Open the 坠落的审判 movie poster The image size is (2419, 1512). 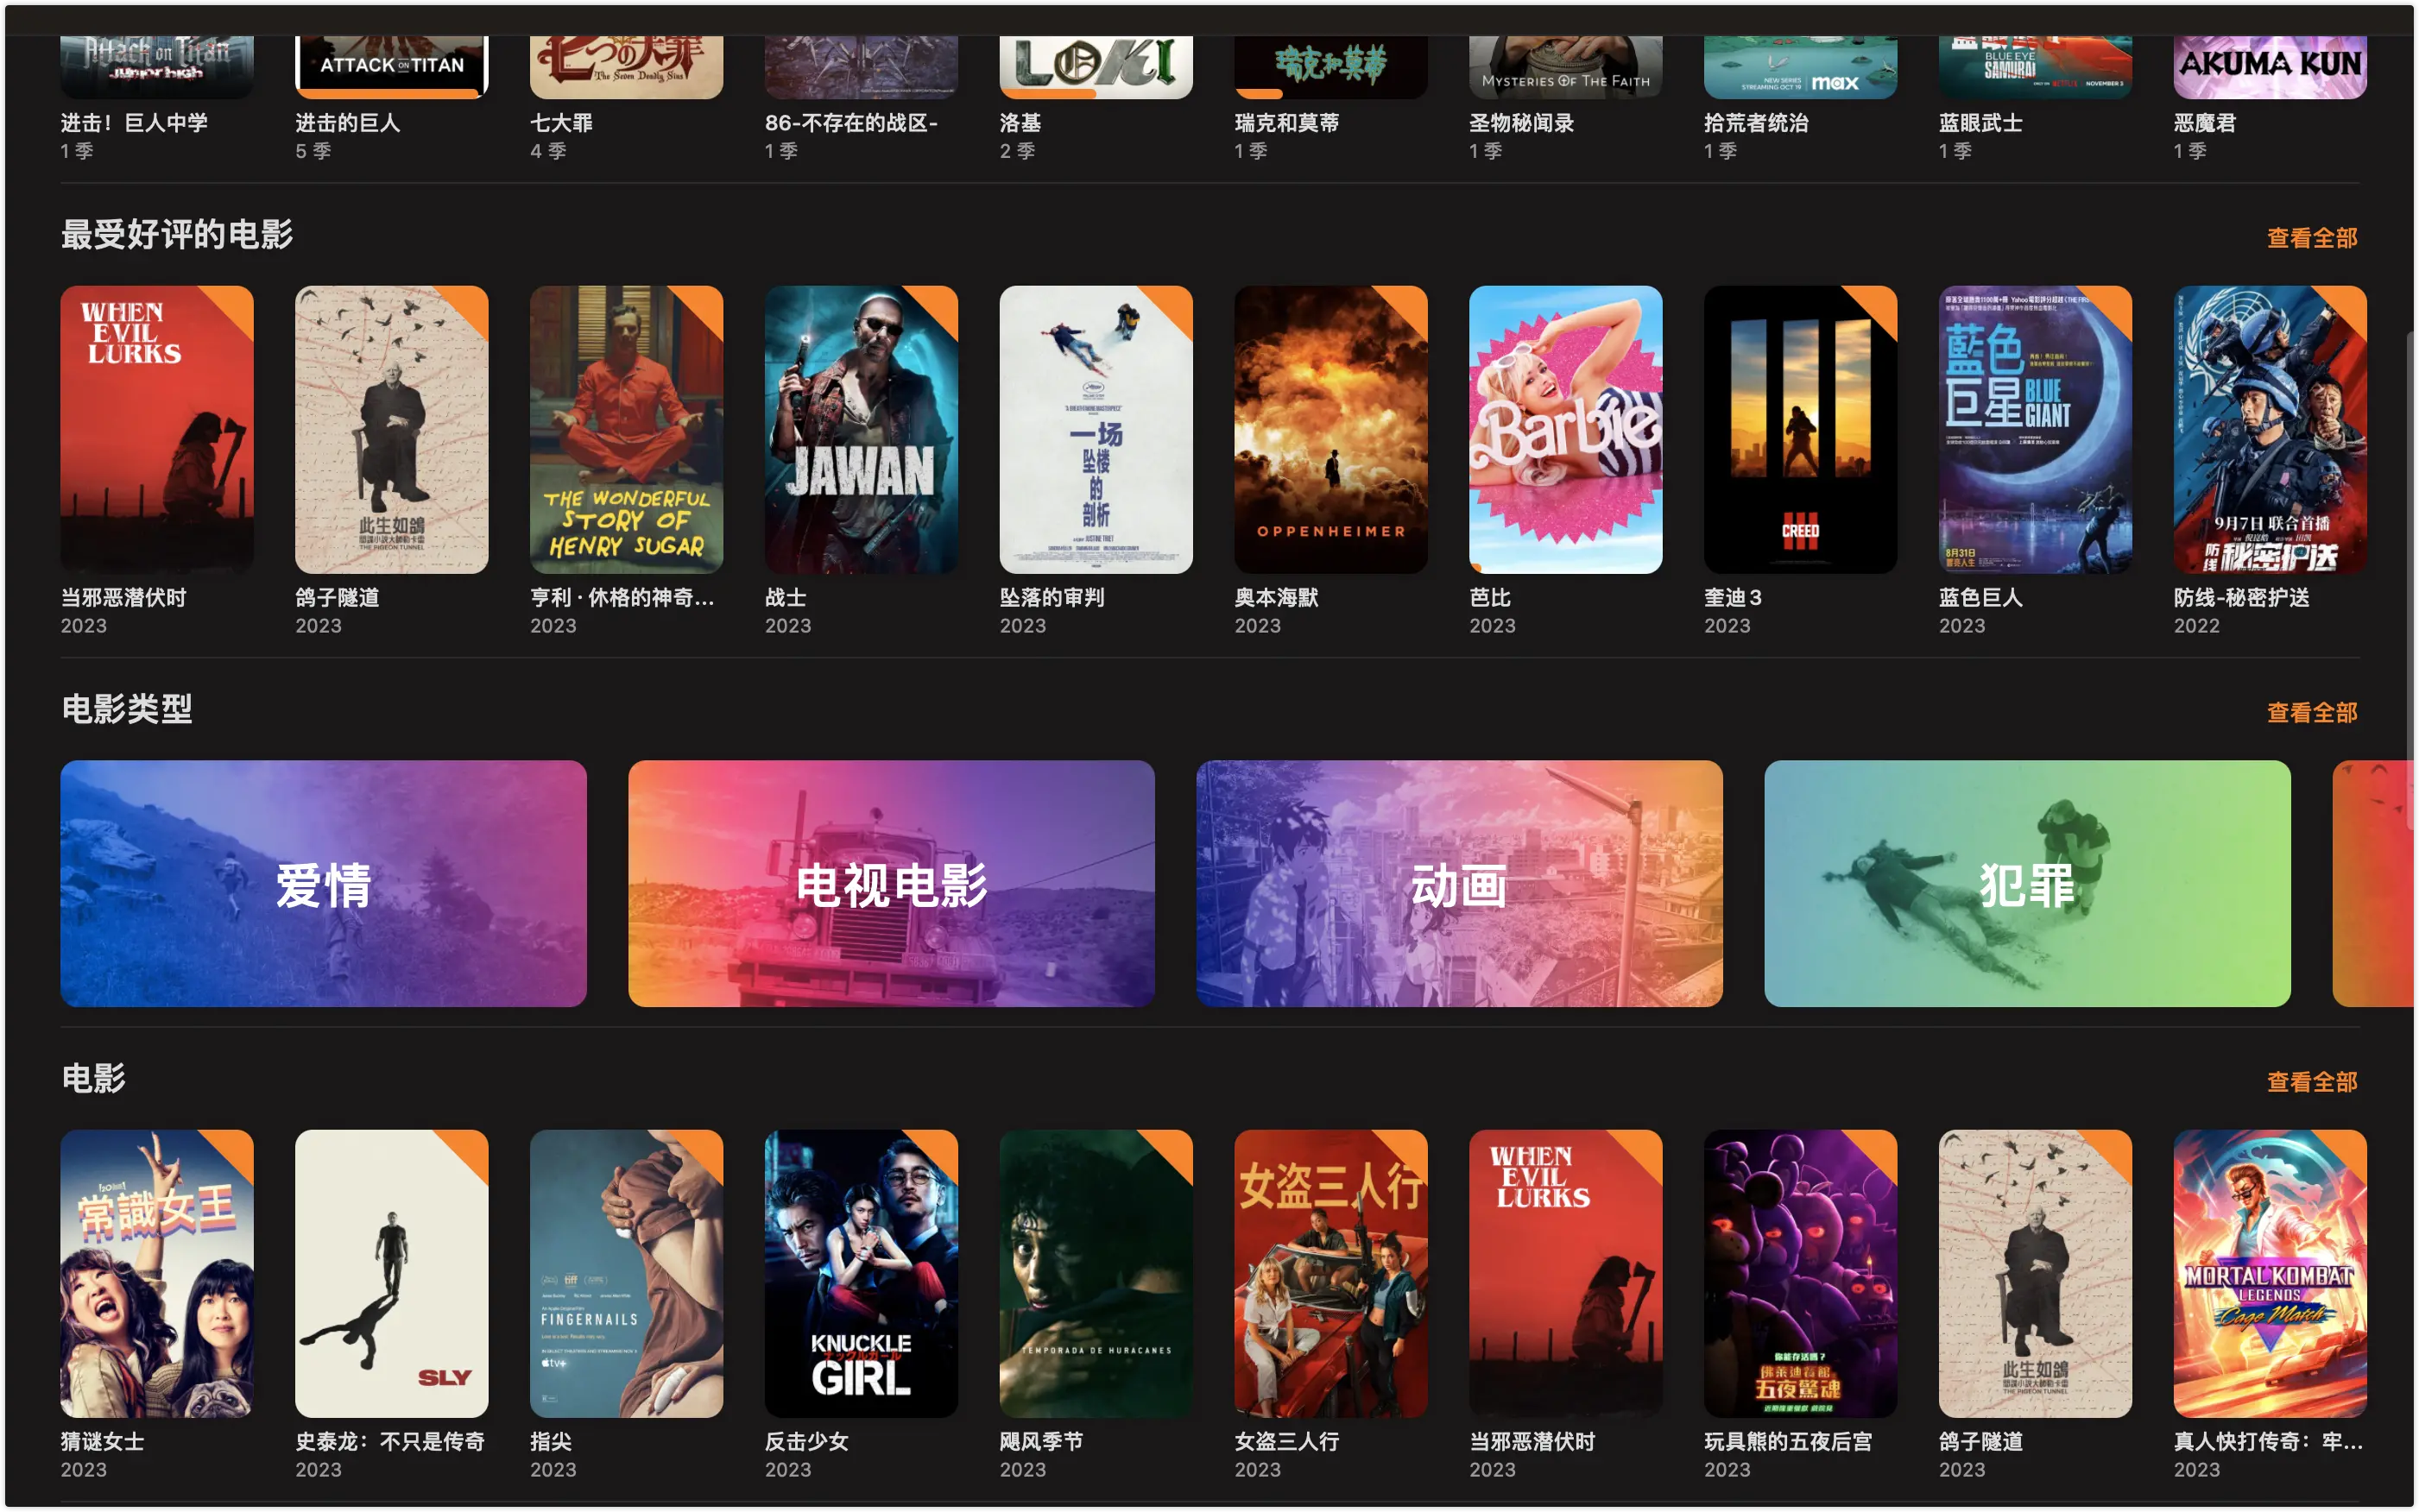pos(1096,430)
